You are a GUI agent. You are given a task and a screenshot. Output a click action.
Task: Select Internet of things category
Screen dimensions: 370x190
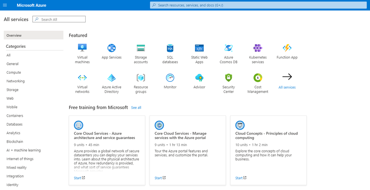[x=20, y=159]
